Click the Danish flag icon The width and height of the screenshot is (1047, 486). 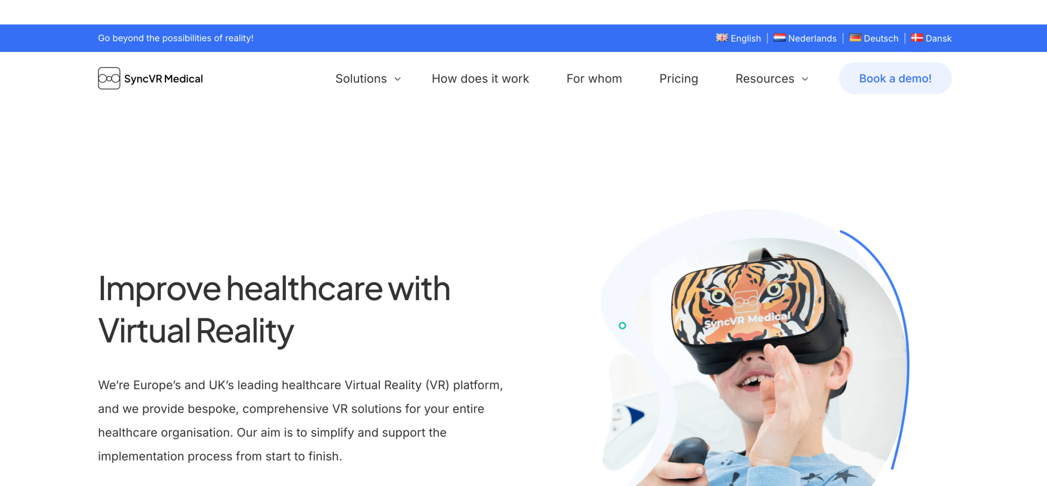[917, 38]
